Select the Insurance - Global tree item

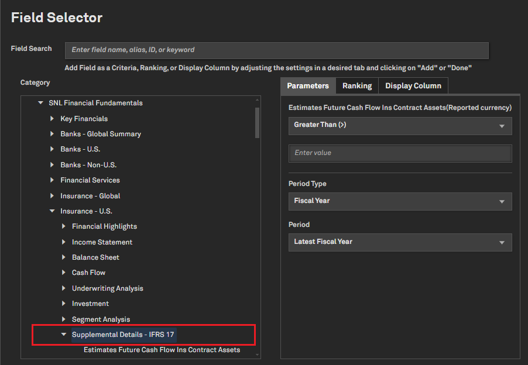[90, 196]
